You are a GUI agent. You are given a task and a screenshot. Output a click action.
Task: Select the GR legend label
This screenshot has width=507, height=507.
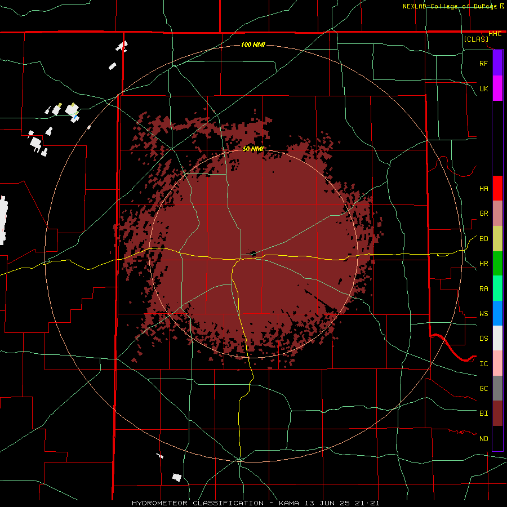(483, 214)
